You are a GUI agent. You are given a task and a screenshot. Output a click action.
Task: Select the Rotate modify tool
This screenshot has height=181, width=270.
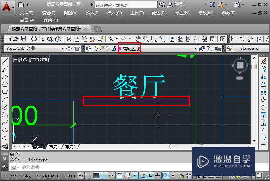(263, 107)
